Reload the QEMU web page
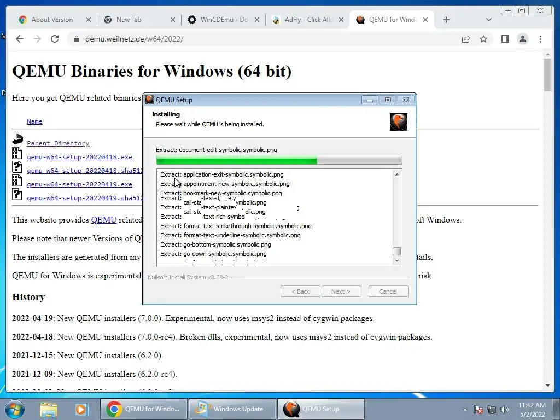560x420 pixels. coord(55,39)
